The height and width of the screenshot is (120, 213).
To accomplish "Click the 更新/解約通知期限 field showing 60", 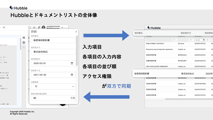I will click(53, 98).
